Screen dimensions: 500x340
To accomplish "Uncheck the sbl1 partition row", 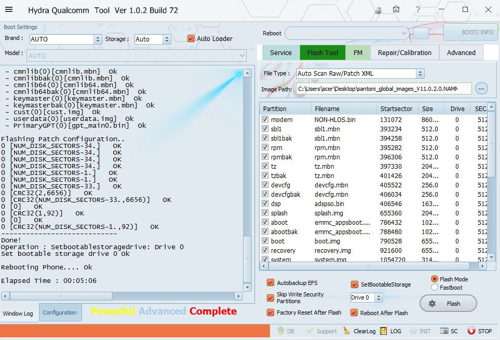I will click(265, 128).
